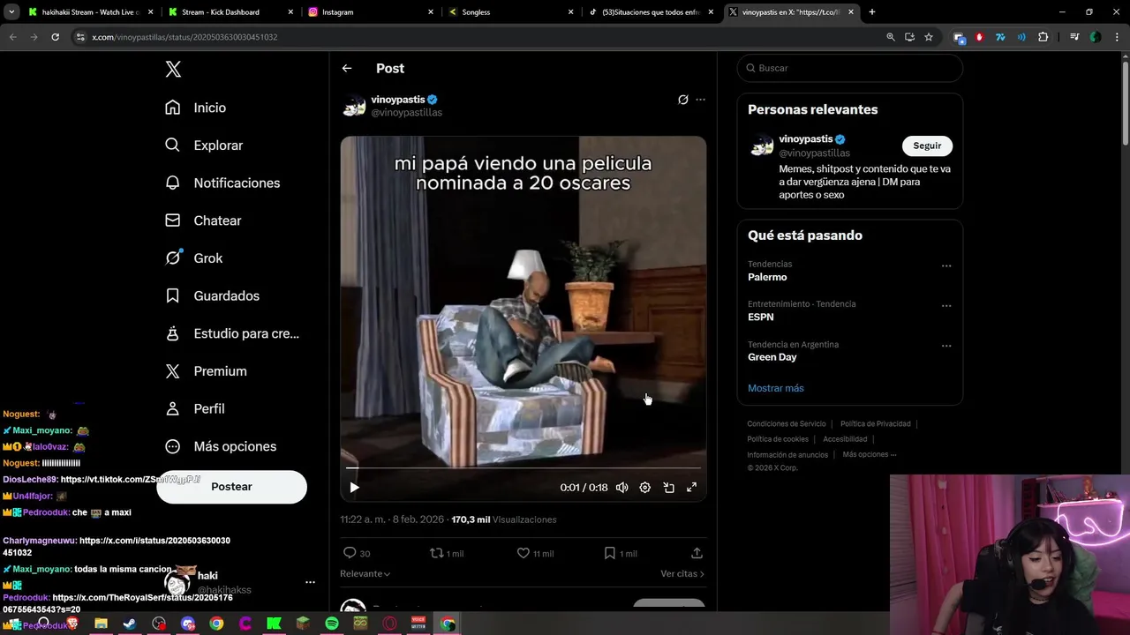Follow vinoypastis with Seguir button
This screenshot has width=1130, height=635.
[x=927, y=146]
